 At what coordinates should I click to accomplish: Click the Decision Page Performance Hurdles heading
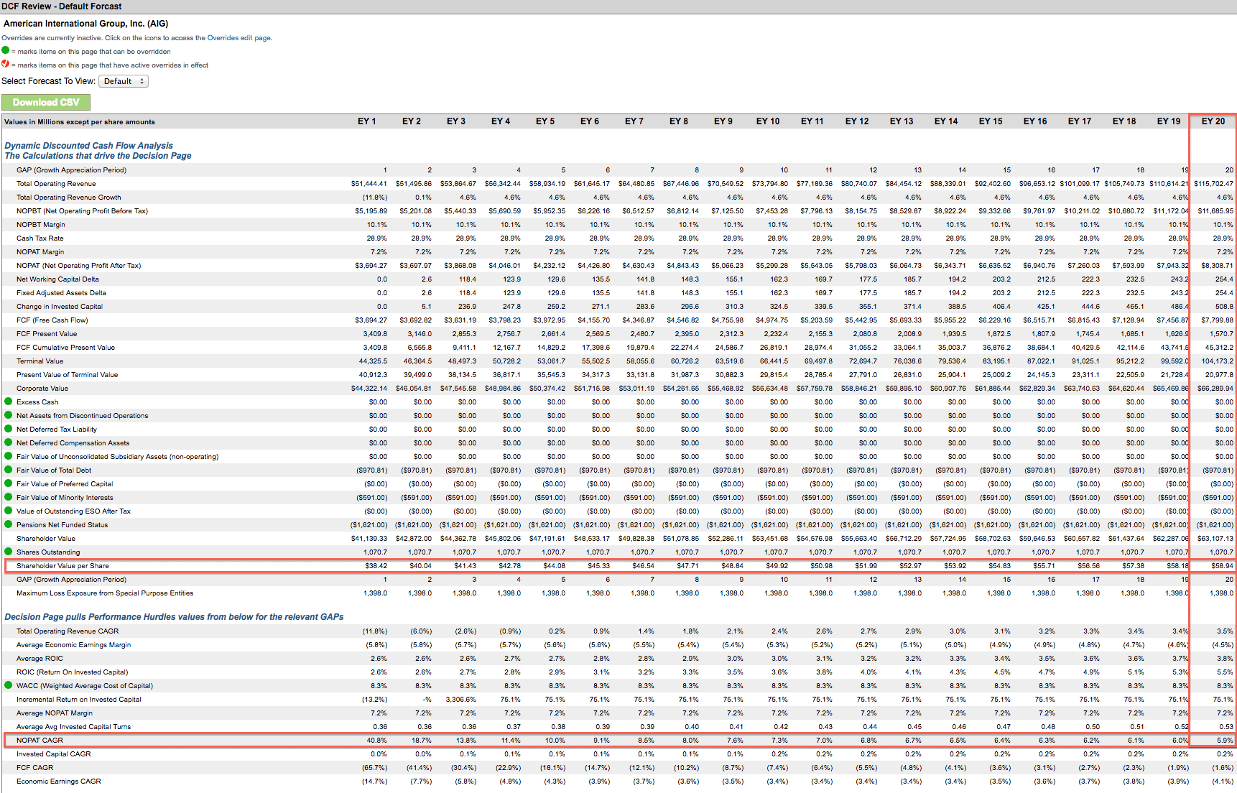pos(174,617)
